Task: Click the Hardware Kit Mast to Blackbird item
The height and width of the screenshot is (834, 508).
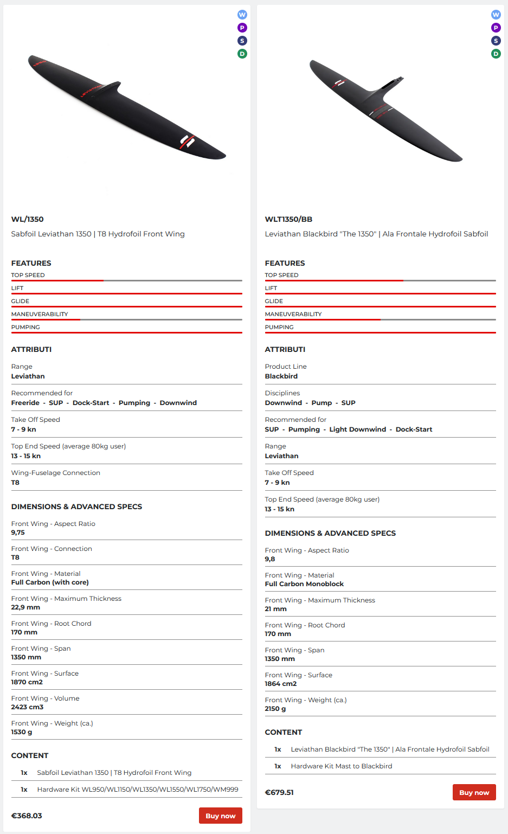Action: pyautogui.click(x=342, y=766)
